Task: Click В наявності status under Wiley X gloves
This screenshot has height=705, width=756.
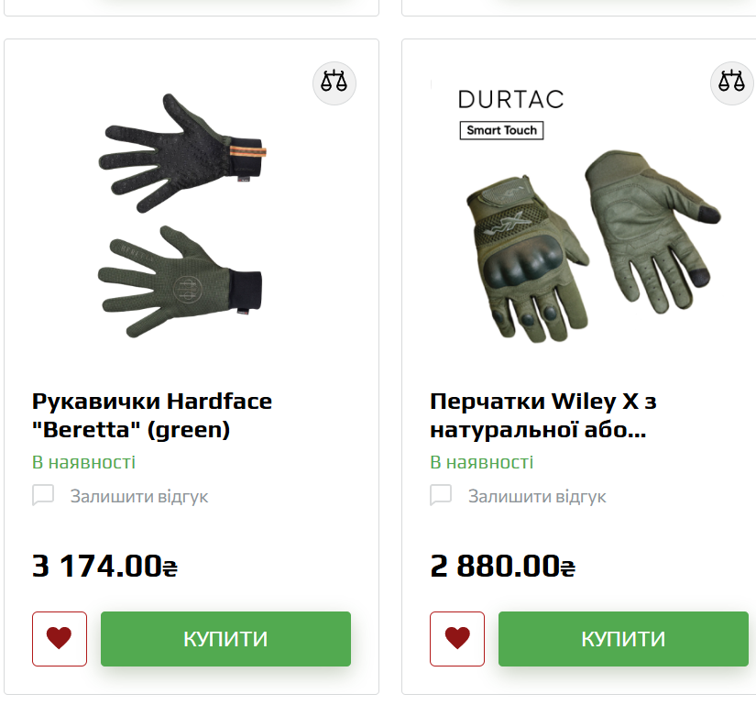Action: click(481, 462)
